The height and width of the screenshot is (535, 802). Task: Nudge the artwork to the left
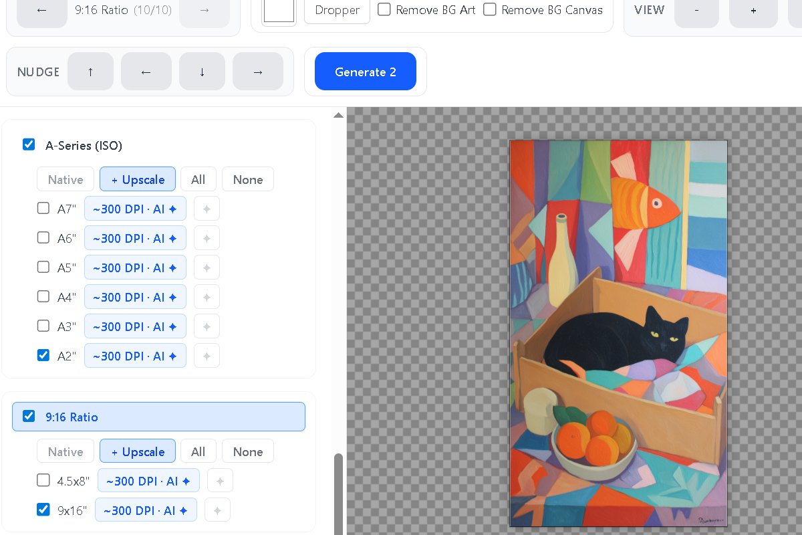pos(146,72)
